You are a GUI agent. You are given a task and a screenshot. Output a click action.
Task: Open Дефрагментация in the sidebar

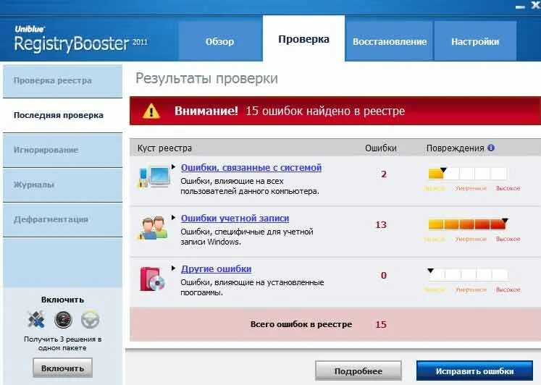pos(62,219)
